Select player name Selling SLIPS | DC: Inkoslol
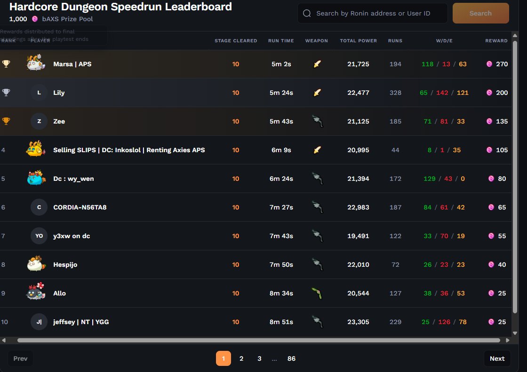 coord(97,150)
